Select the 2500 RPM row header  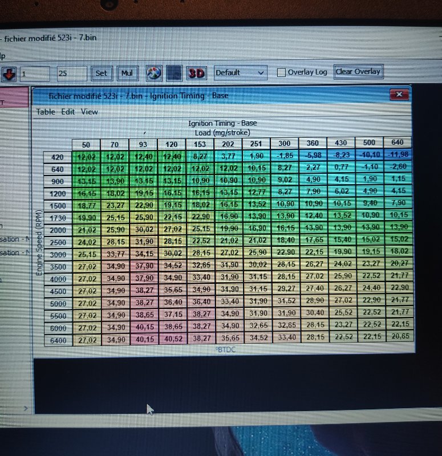(58, 243)
